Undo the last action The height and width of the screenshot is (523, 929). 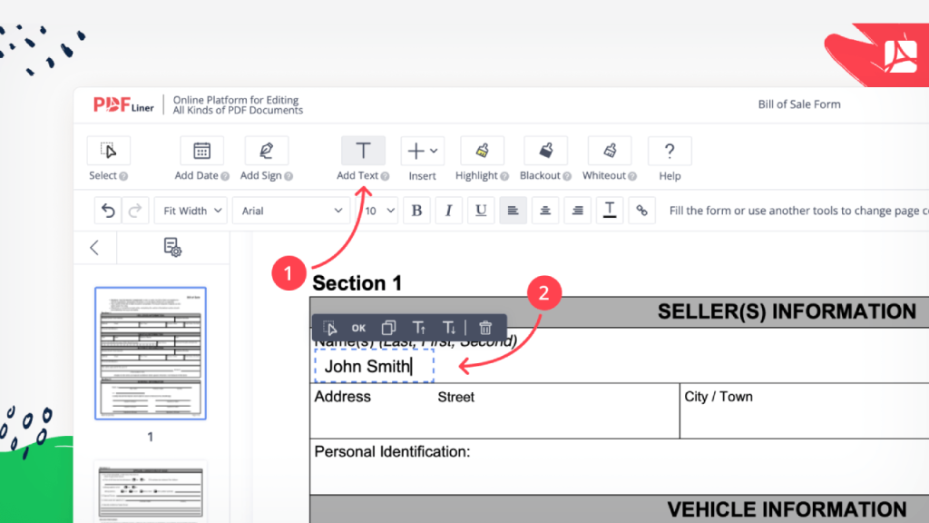click(108, 211)
